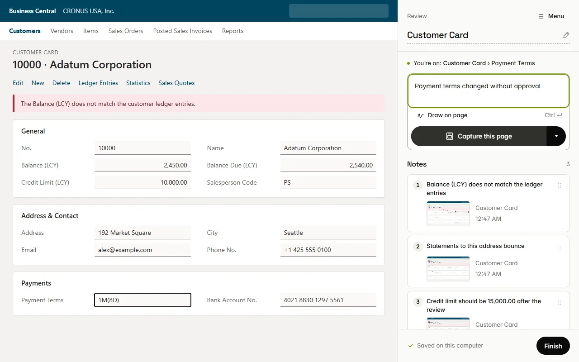Click the Bank Account No. field
Viewport: 579px width, 362px height.
(328, 300)
